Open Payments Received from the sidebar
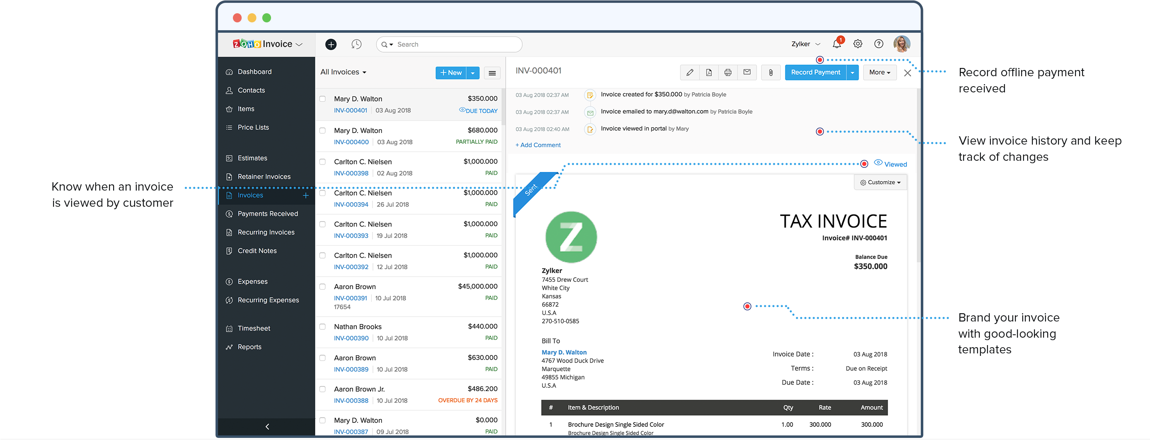 (x=267, y=213)
